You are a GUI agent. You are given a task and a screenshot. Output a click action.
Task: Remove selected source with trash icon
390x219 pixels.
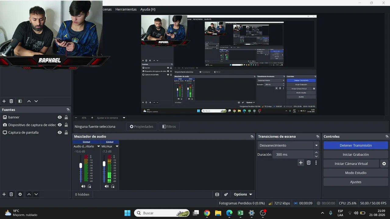tap(11, 194)
